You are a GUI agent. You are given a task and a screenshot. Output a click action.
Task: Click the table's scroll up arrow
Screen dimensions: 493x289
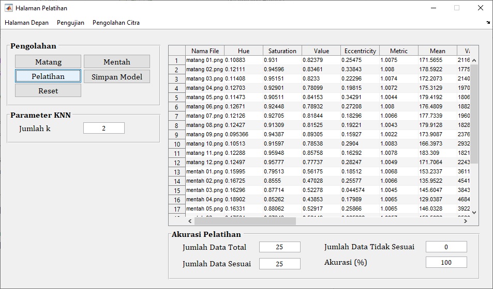click(x=474, y=60)
